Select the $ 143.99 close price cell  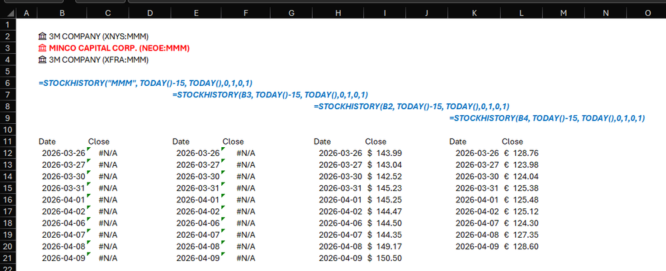[385, 153]
